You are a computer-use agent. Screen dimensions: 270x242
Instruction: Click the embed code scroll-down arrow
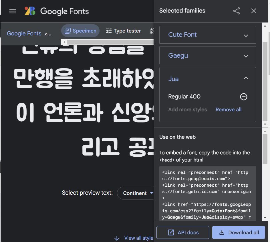coord(265,218)
